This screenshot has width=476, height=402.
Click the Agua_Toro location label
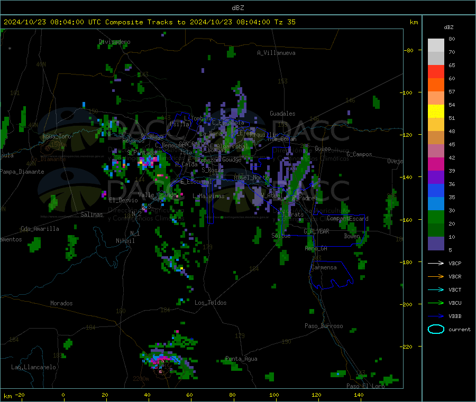pyautogui.click(x=57, y=136)
